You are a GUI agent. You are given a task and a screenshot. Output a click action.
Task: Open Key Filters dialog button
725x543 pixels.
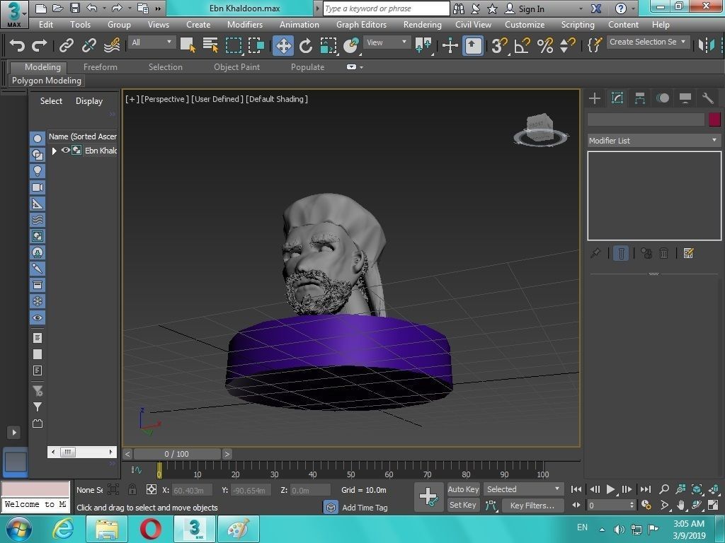(532, 506)
